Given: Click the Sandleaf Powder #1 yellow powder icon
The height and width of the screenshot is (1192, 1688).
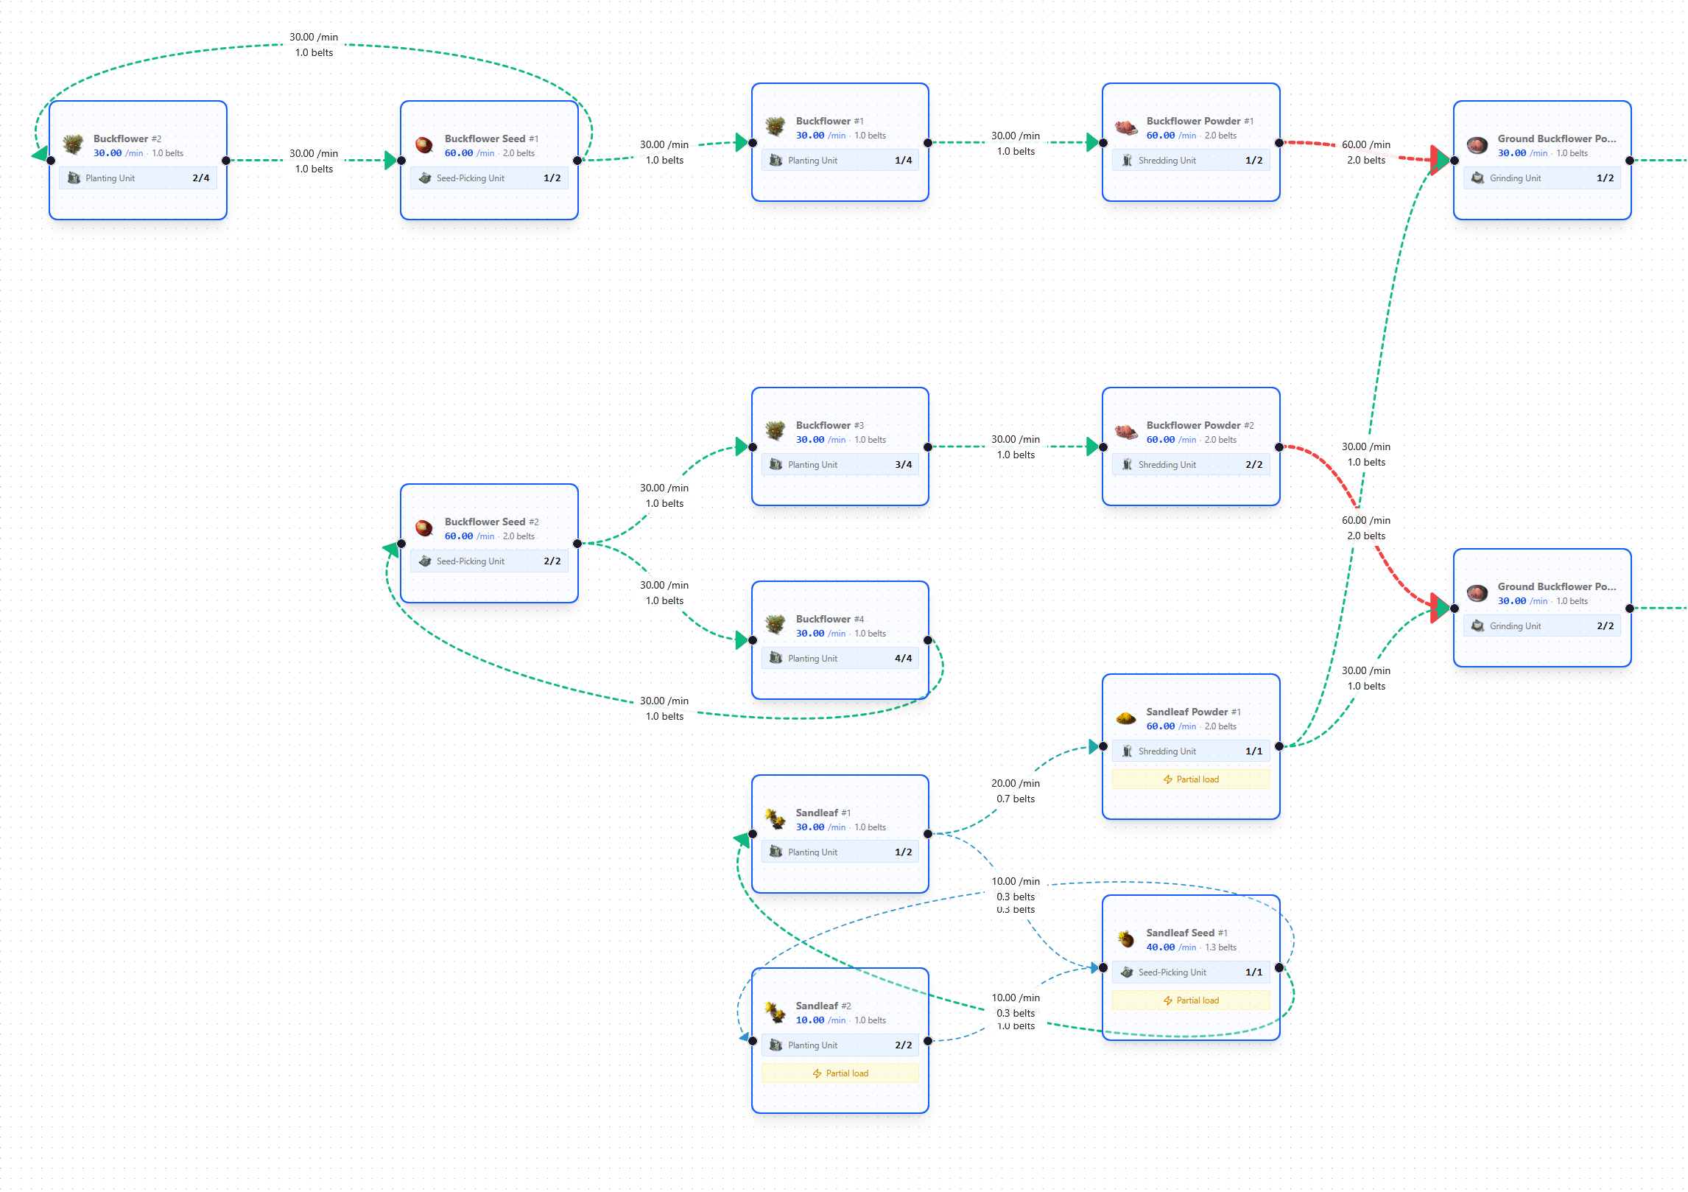Looking at the screenshot, I should coord(1126,718).
